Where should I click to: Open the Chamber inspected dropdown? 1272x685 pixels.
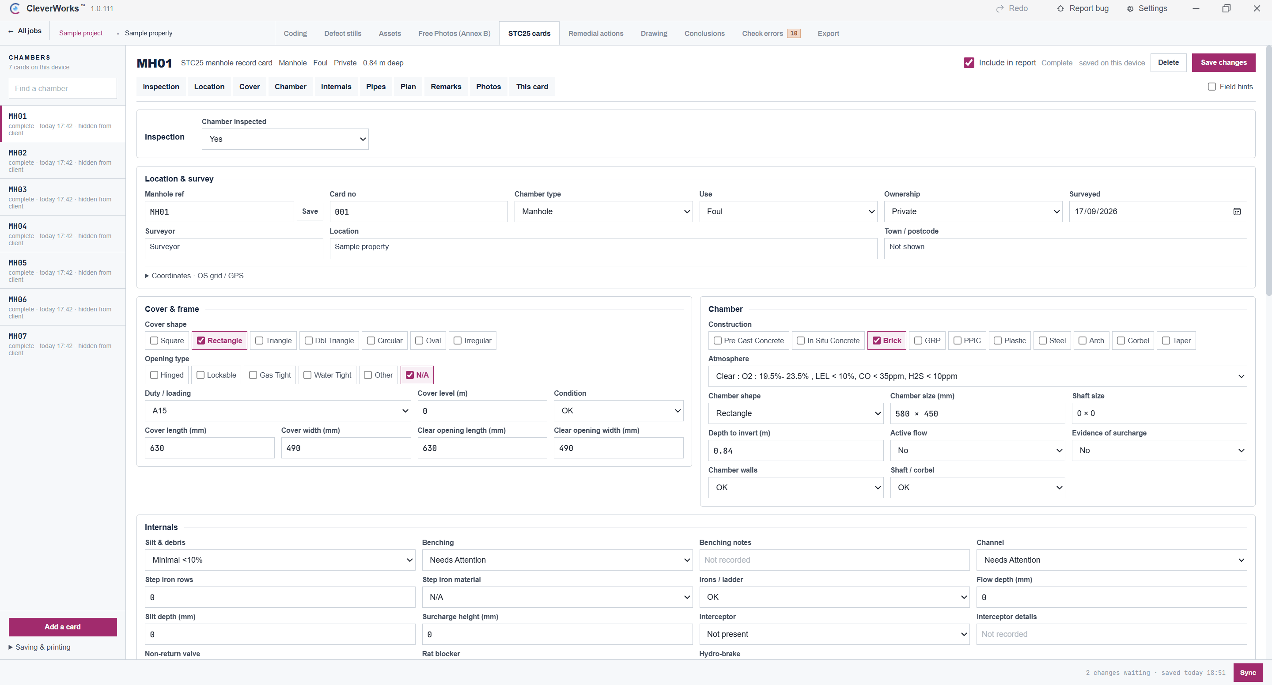coord(285,139)
